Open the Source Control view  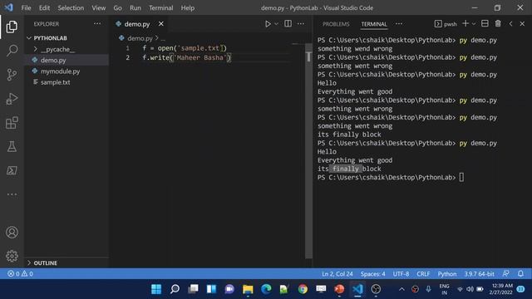[12, 75]
